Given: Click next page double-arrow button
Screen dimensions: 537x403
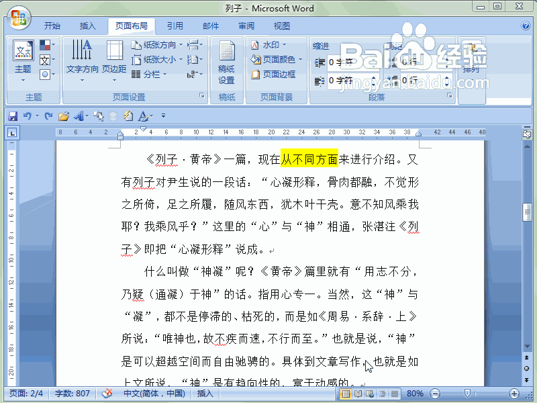Looking at the screenshot, I should tap(527, 379).
